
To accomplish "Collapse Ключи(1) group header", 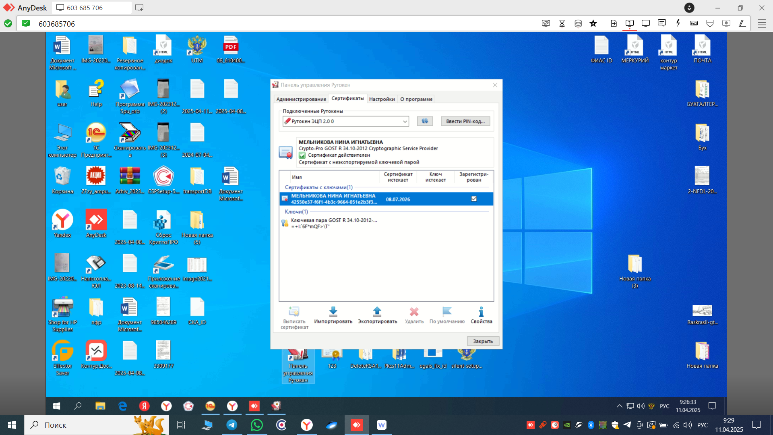I will 296,211.
